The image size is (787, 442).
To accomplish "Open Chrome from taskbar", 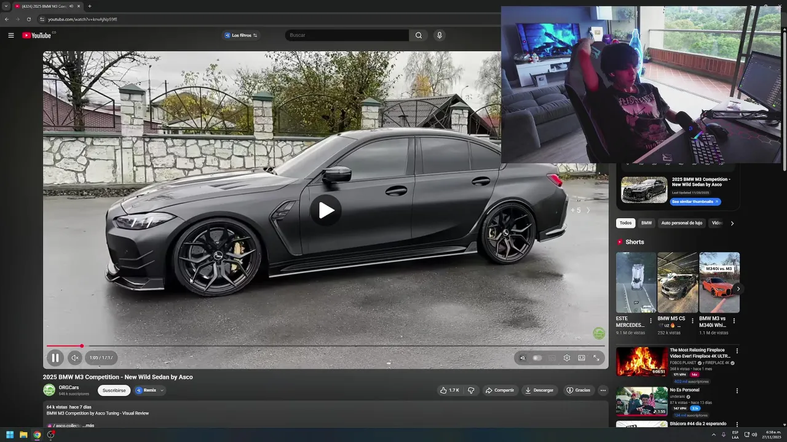I will tap(37, 435).
